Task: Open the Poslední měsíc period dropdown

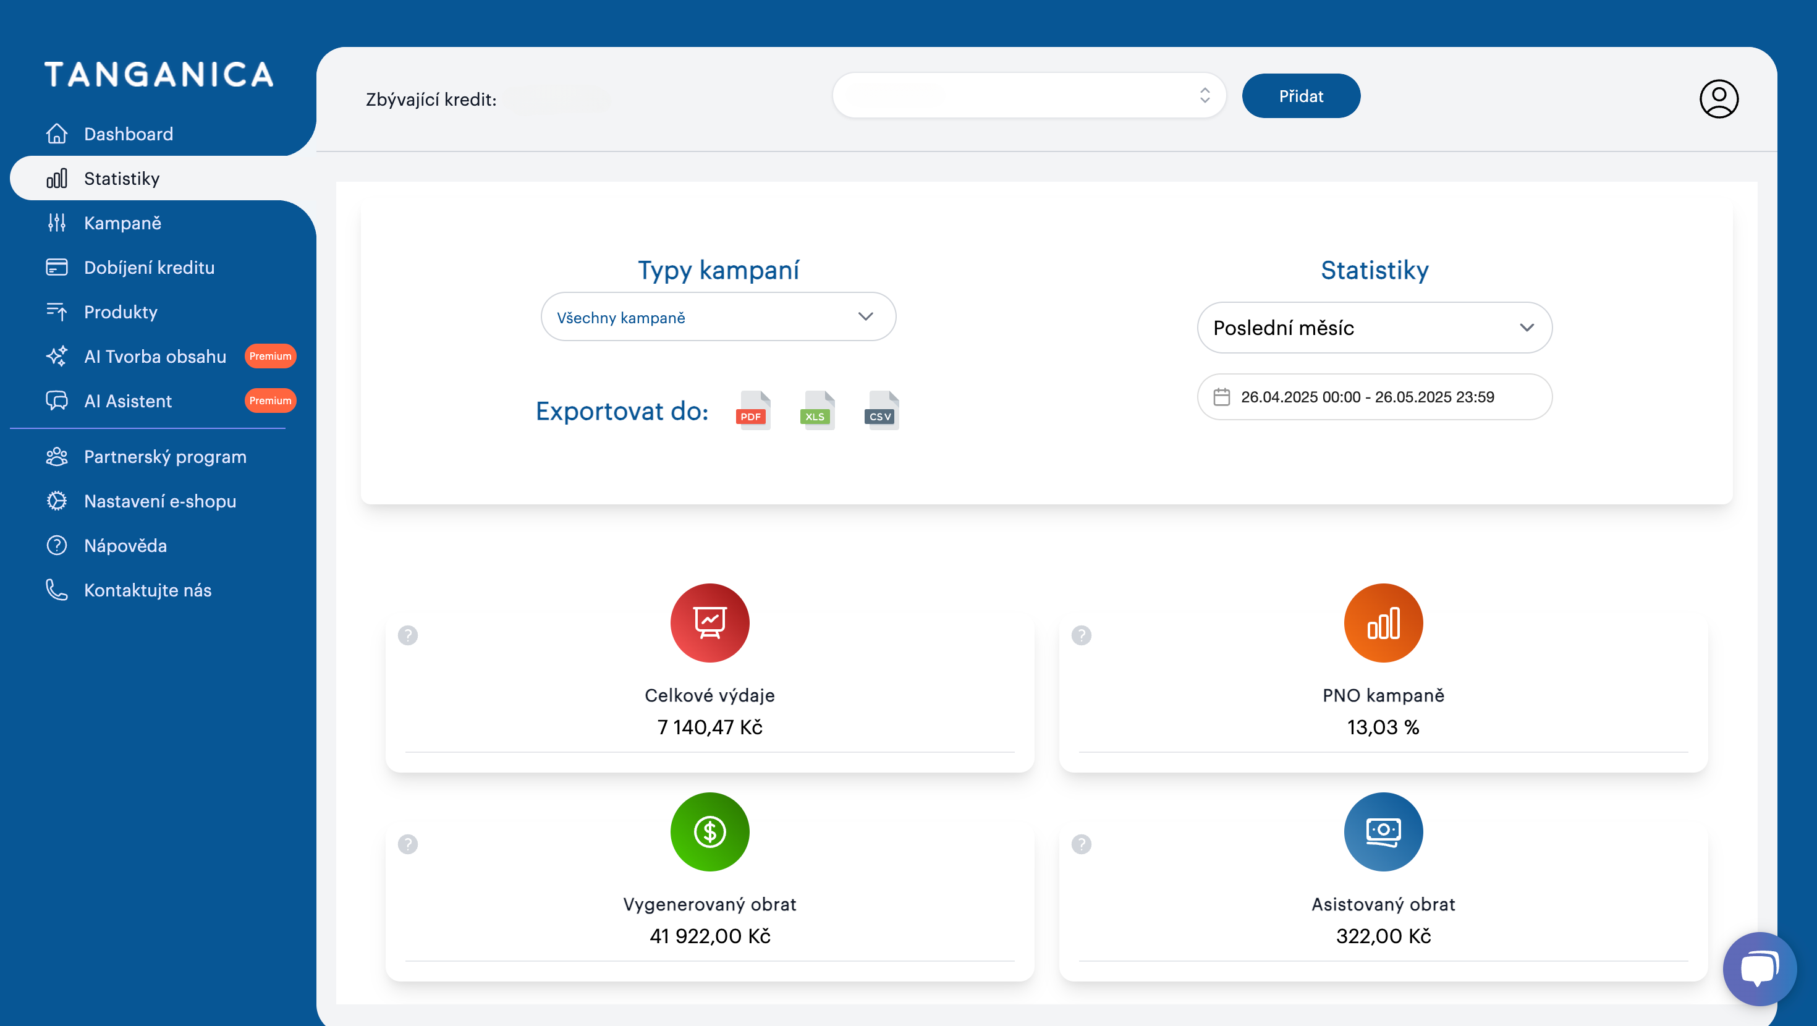Action: pos(1374,328)
